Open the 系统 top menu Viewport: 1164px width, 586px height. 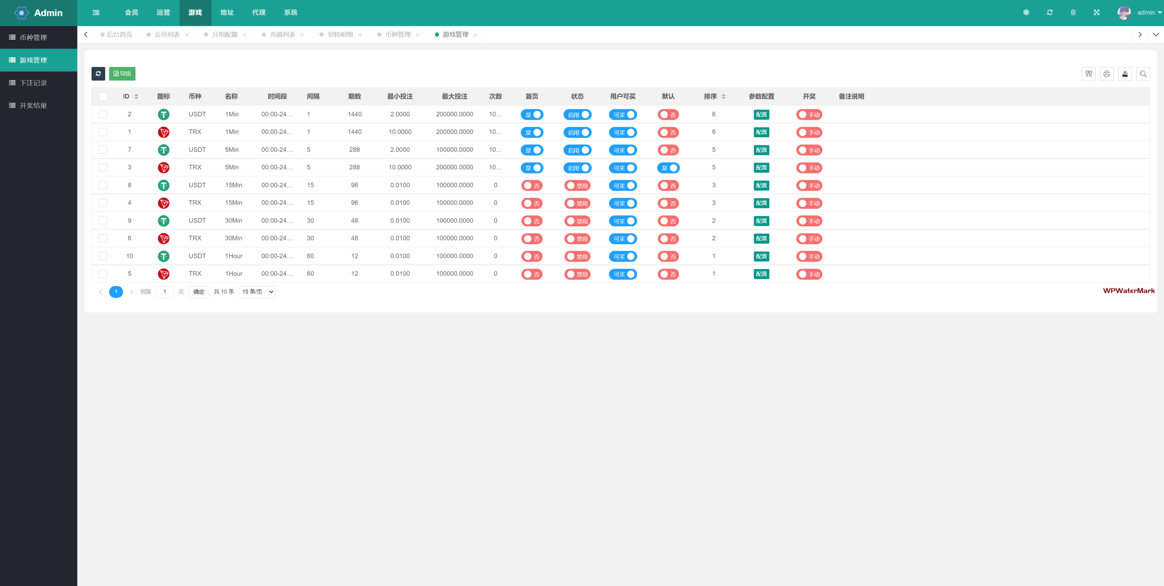[x=291, y=13]
